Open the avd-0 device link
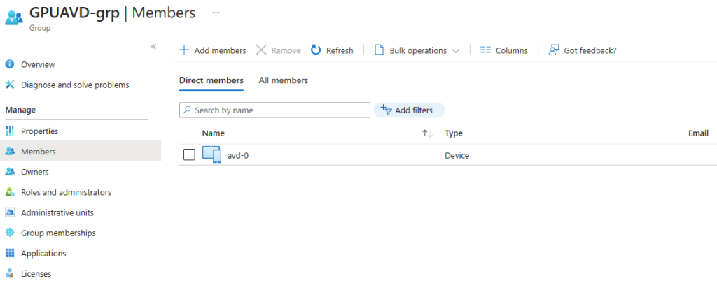 (238, 156)
